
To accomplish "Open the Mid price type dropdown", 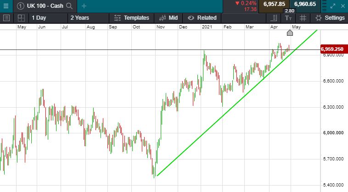I will coord(168,18).
